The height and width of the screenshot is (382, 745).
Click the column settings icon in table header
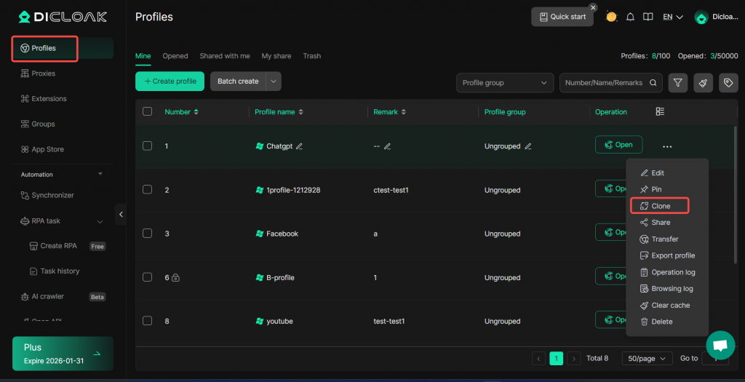coord(660,111)
